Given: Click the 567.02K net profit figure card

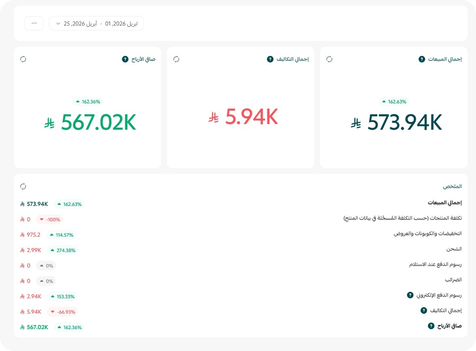Looking at the screenshot, I should point(90,122).
